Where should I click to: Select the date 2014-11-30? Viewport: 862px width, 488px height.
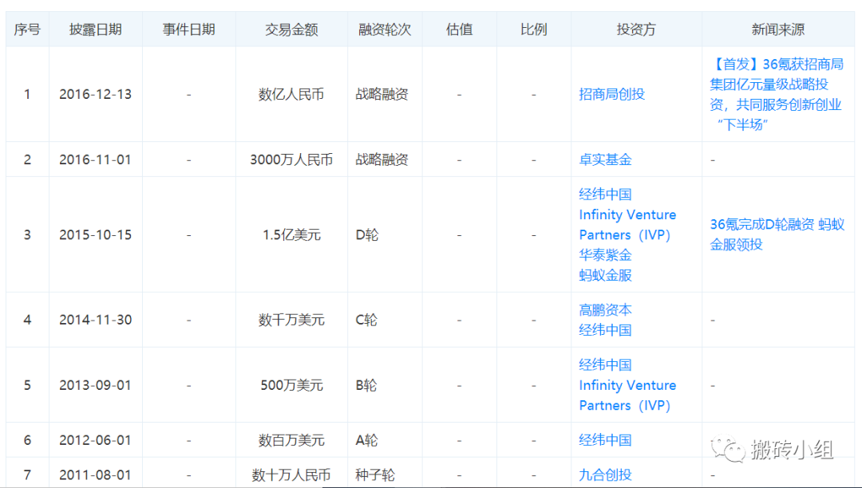(96, 320)
